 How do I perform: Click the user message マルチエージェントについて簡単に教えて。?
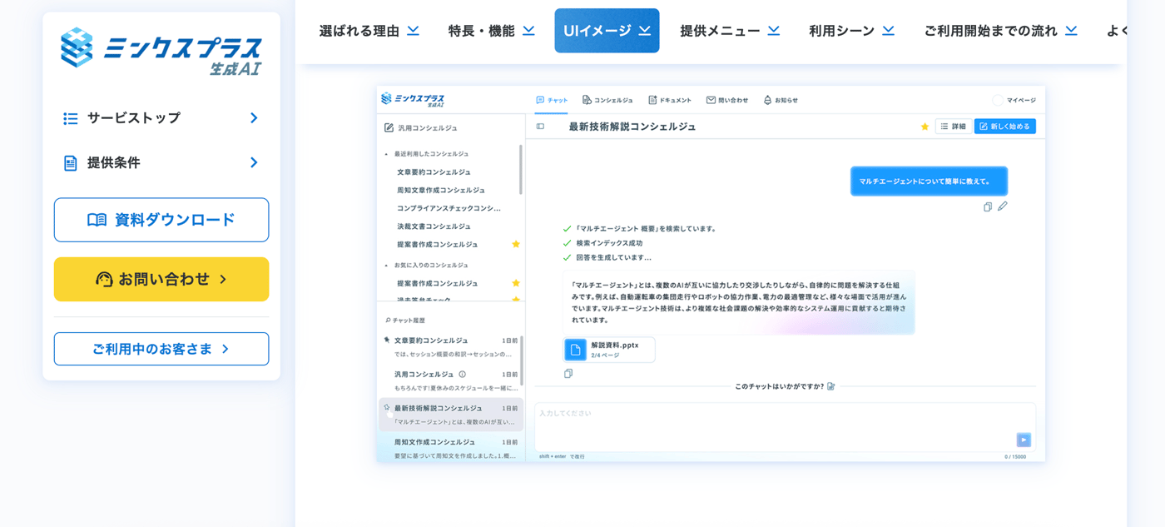929,181
